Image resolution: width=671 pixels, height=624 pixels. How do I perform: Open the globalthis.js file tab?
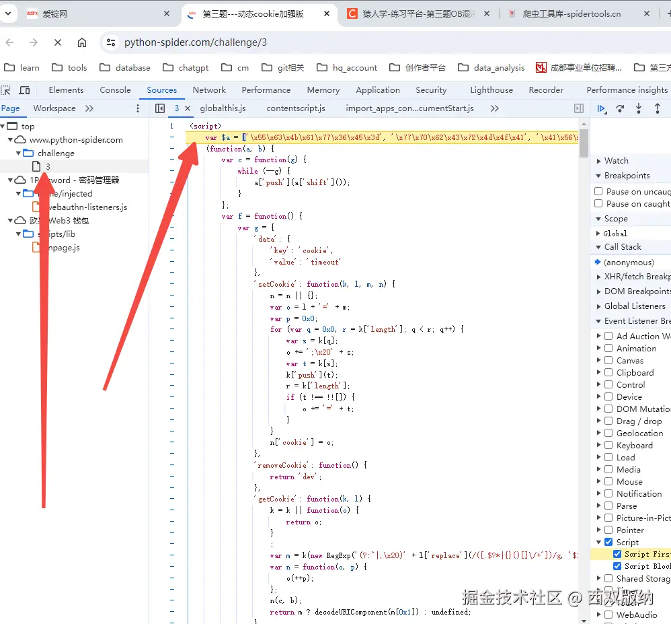coord(223,108)
